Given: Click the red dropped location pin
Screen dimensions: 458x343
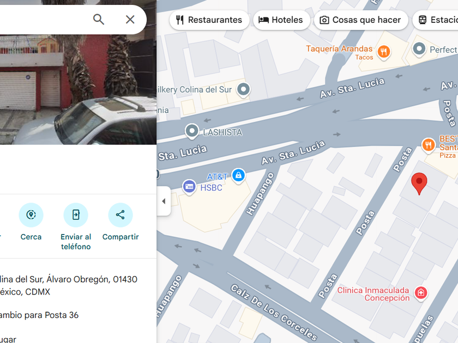Looking at the screenshot, I should click(419, 184).
